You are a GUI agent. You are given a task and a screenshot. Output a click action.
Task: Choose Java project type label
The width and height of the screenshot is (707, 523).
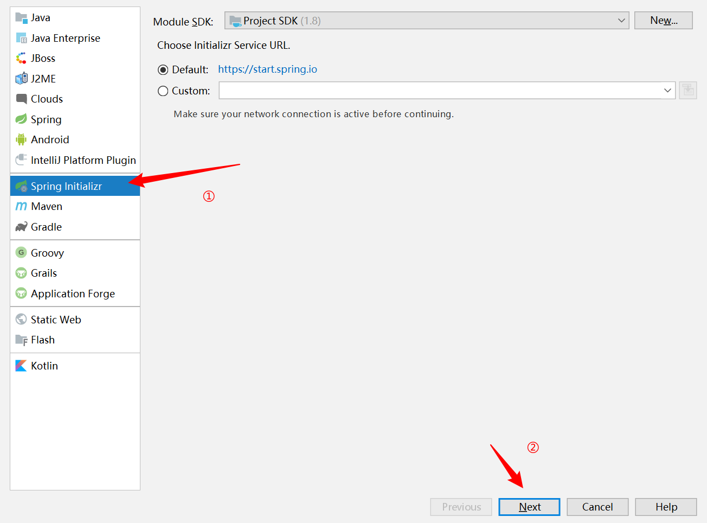point(41,18)
